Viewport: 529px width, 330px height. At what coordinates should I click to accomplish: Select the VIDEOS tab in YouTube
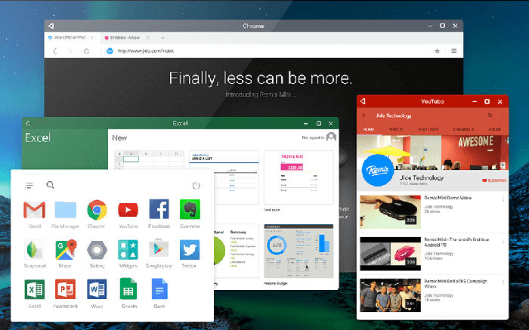click(396, 129)
